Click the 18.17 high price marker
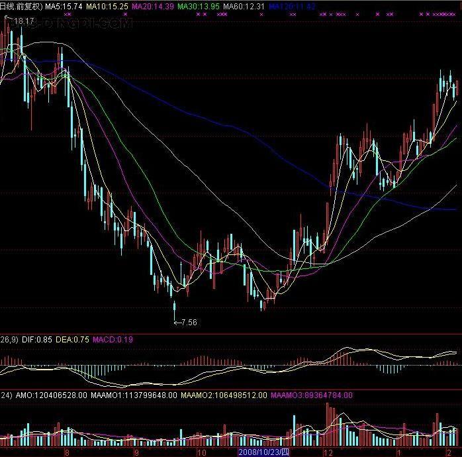462x457 pixels. click(x=24, y=22)
